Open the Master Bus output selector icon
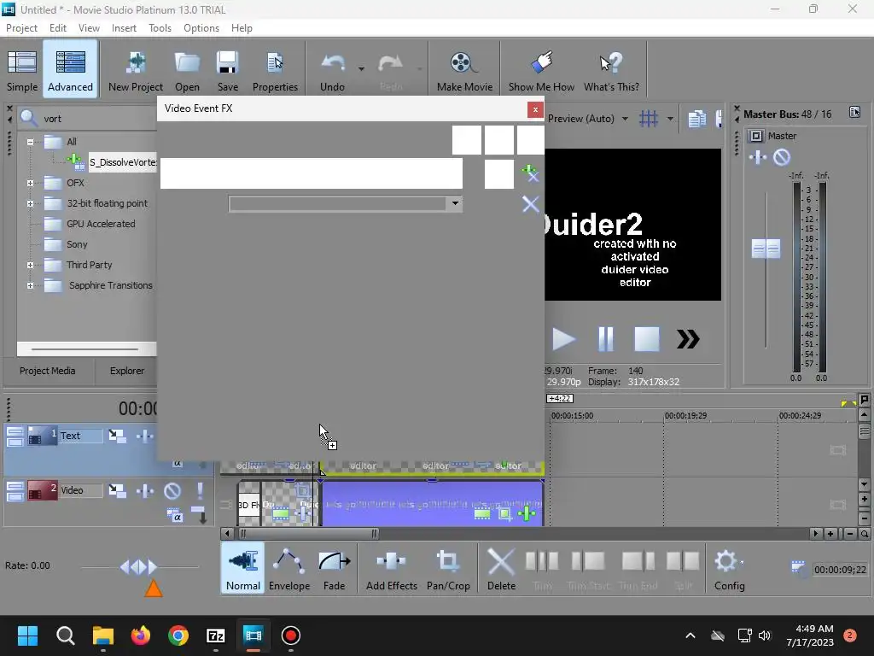The width and height of the screenshot is (874, 656). tap(854, 112)
